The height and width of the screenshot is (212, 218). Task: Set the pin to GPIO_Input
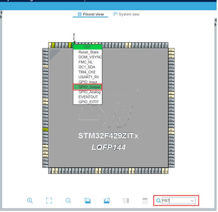88,82
